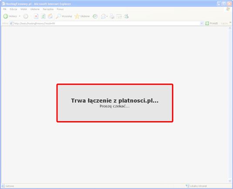Open the Narzędzia menu
This screenshot has width=233, height=189.
click(48, 9)
